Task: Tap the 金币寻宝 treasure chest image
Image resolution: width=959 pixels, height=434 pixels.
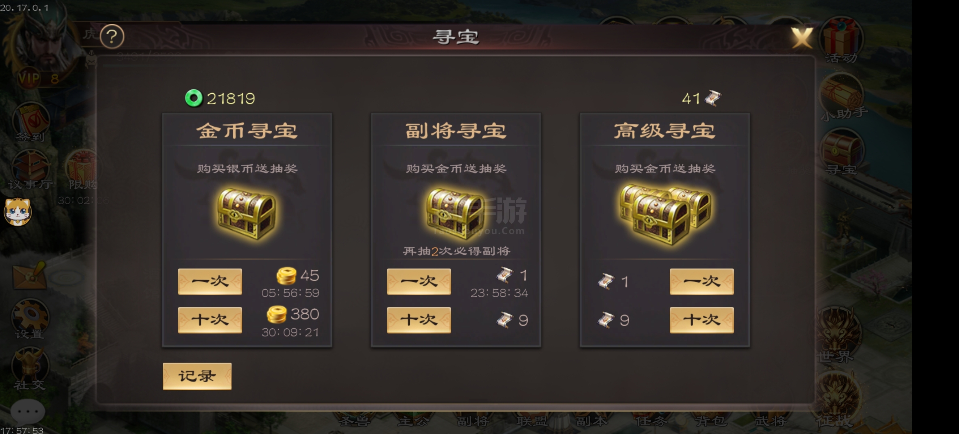Action: click(247, 214)
